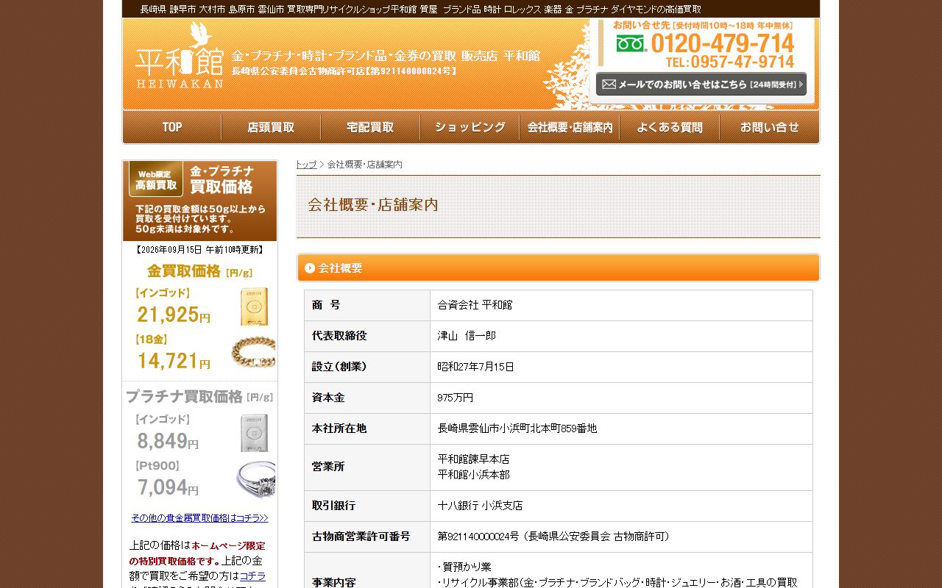
Task: Click the 18金 bracelet image
Action: coord(254,352)
